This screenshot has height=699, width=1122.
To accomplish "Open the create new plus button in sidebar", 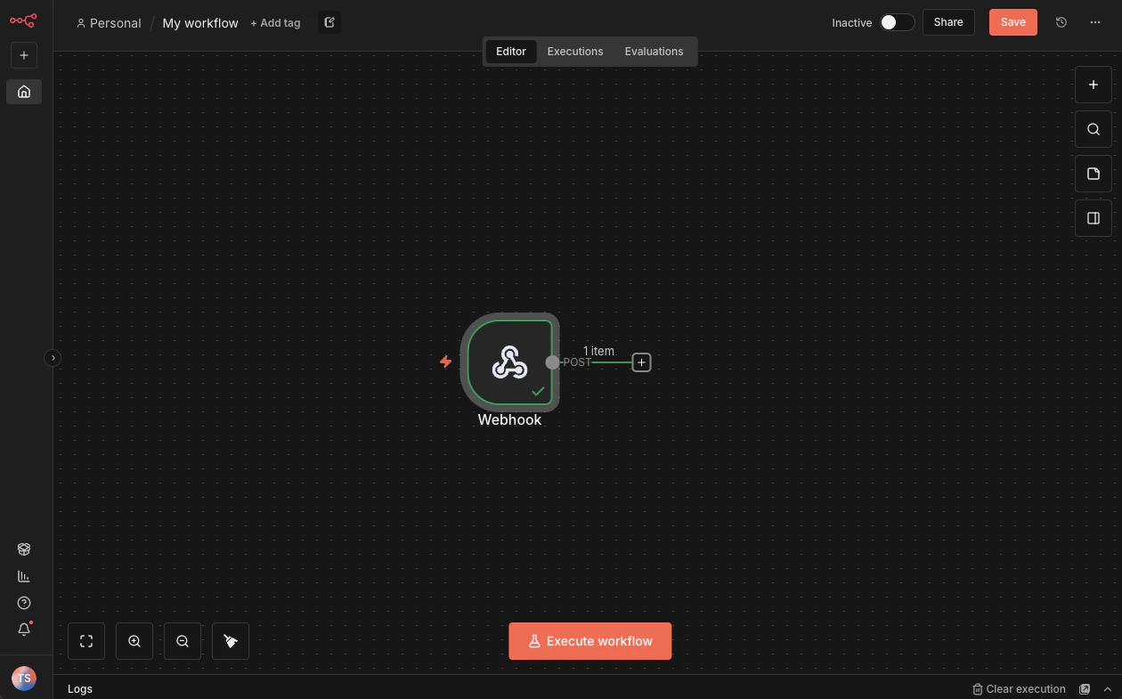I will (24, 55).
